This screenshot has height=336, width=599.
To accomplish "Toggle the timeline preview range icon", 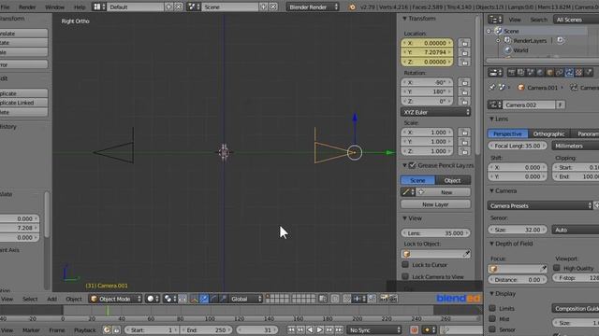I will point(107,329).
